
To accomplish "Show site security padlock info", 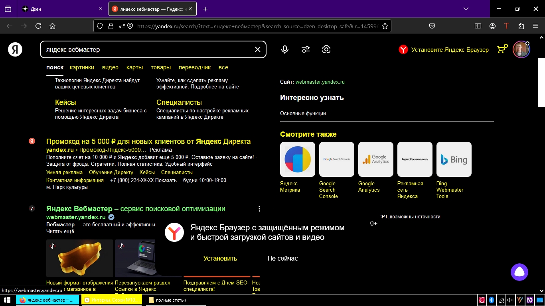I will coord(111,26).
